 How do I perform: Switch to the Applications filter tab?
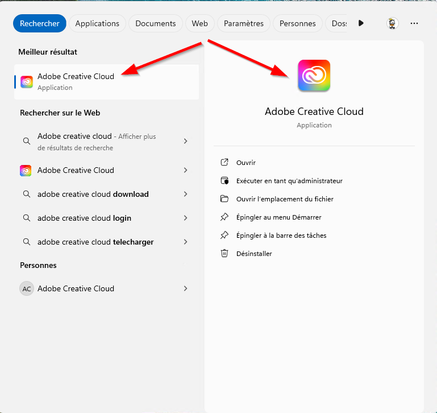pos(97,23)
